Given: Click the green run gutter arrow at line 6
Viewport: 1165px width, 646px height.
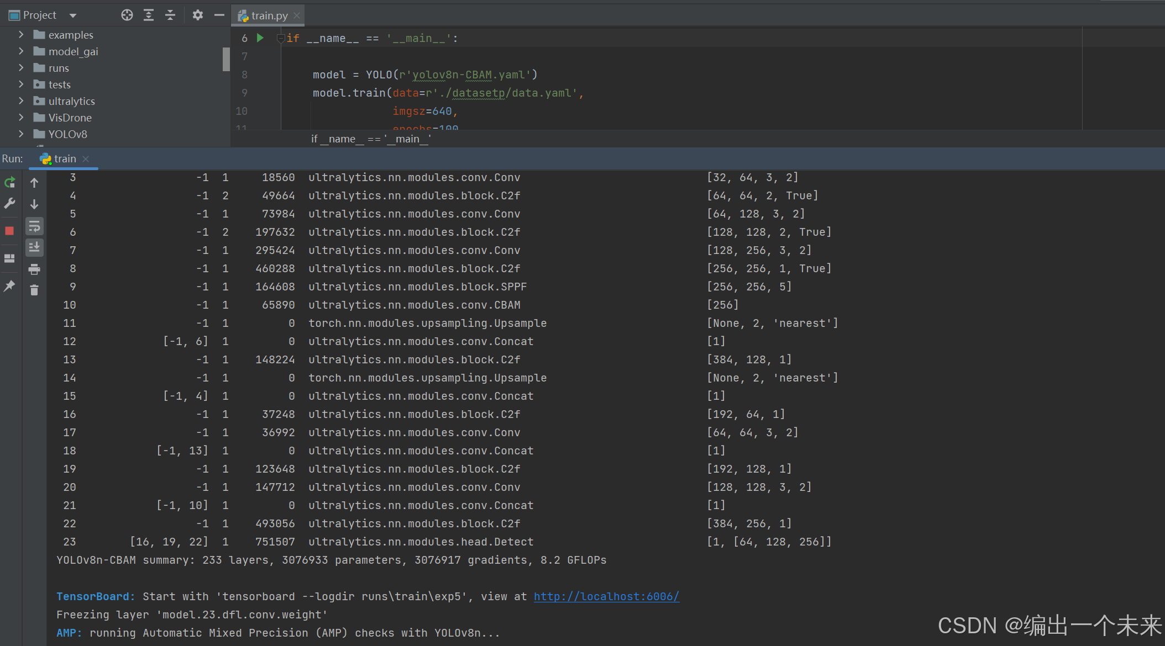Looking at the screenshot, I should click(260, 38).
